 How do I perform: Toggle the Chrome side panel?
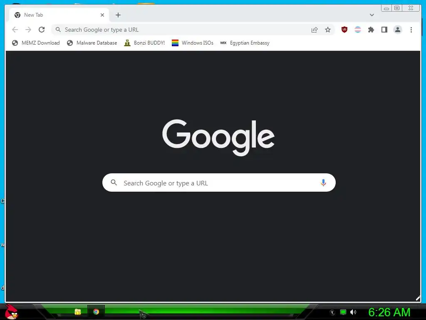click(384, 30)
